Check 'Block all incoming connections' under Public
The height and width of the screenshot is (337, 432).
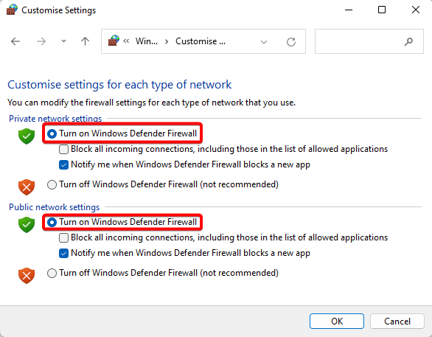coord(63,237)
